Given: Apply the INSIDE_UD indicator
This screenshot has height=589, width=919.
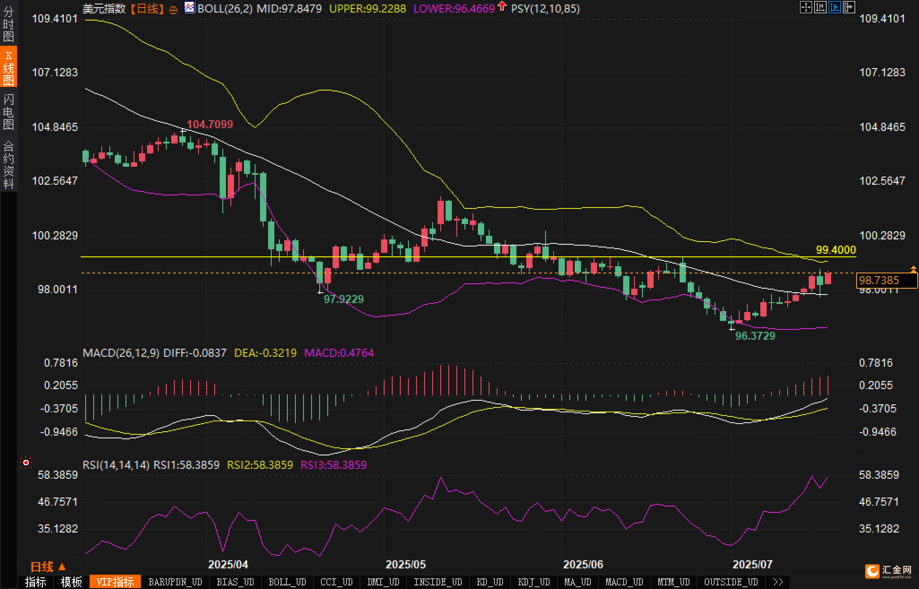Looking at the screenshot, I should [438, 582].
